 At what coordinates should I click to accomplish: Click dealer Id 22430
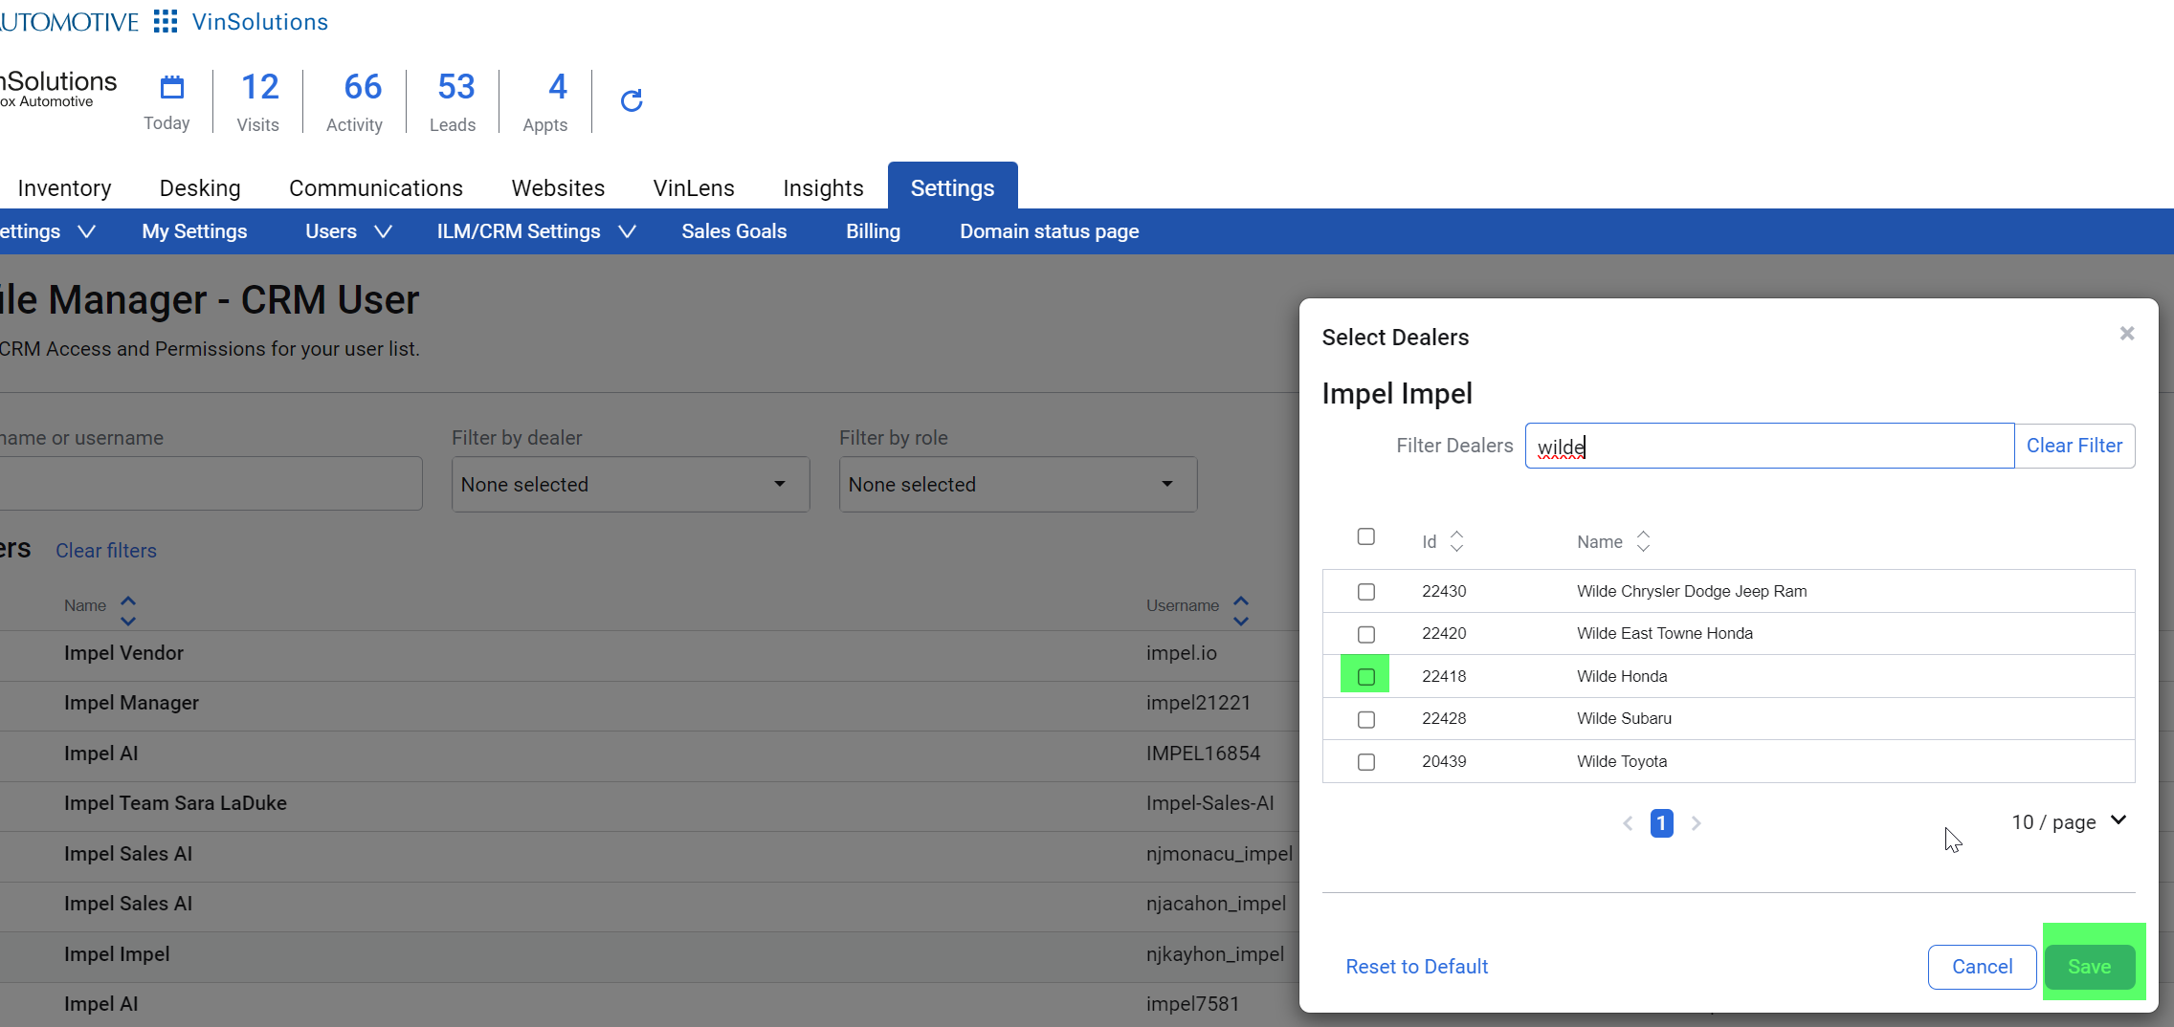point(1444,592)
